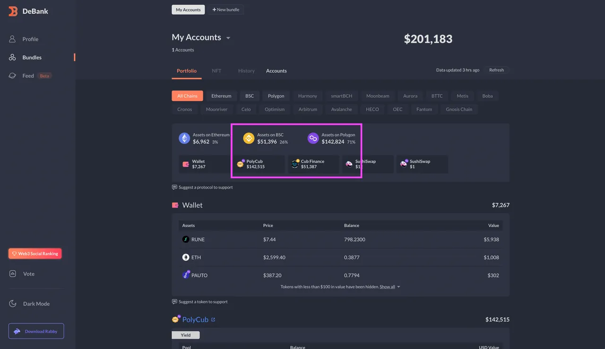The width and height of the screenshot is (605, 349).
Task: Click the ETH token icon
Action: click(186, 257)
